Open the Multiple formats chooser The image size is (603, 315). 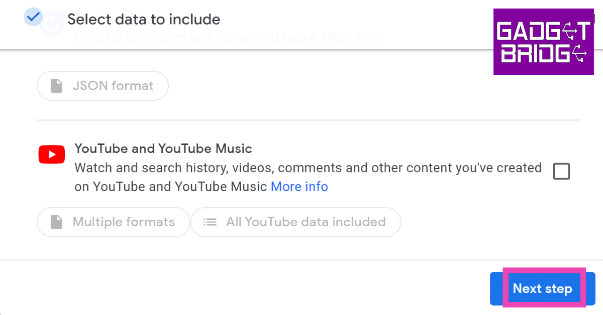114,222
